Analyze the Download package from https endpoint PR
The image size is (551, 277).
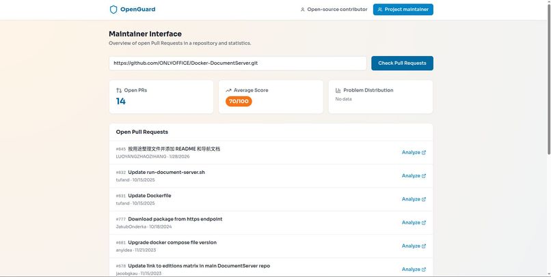[x=414, y=222]
